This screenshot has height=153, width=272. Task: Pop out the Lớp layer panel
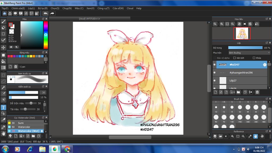[267, 43]
